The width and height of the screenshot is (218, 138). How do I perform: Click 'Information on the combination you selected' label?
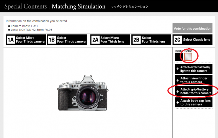[x=36, y=21]
